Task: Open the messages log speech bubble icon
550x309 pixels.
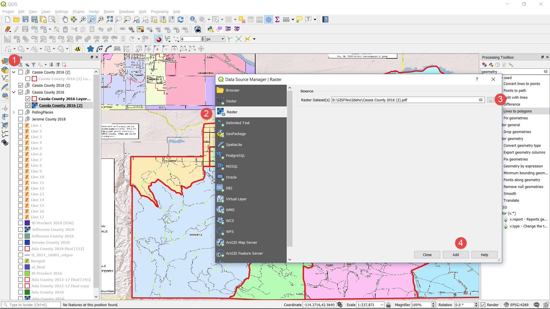Action: coord(536,304)
